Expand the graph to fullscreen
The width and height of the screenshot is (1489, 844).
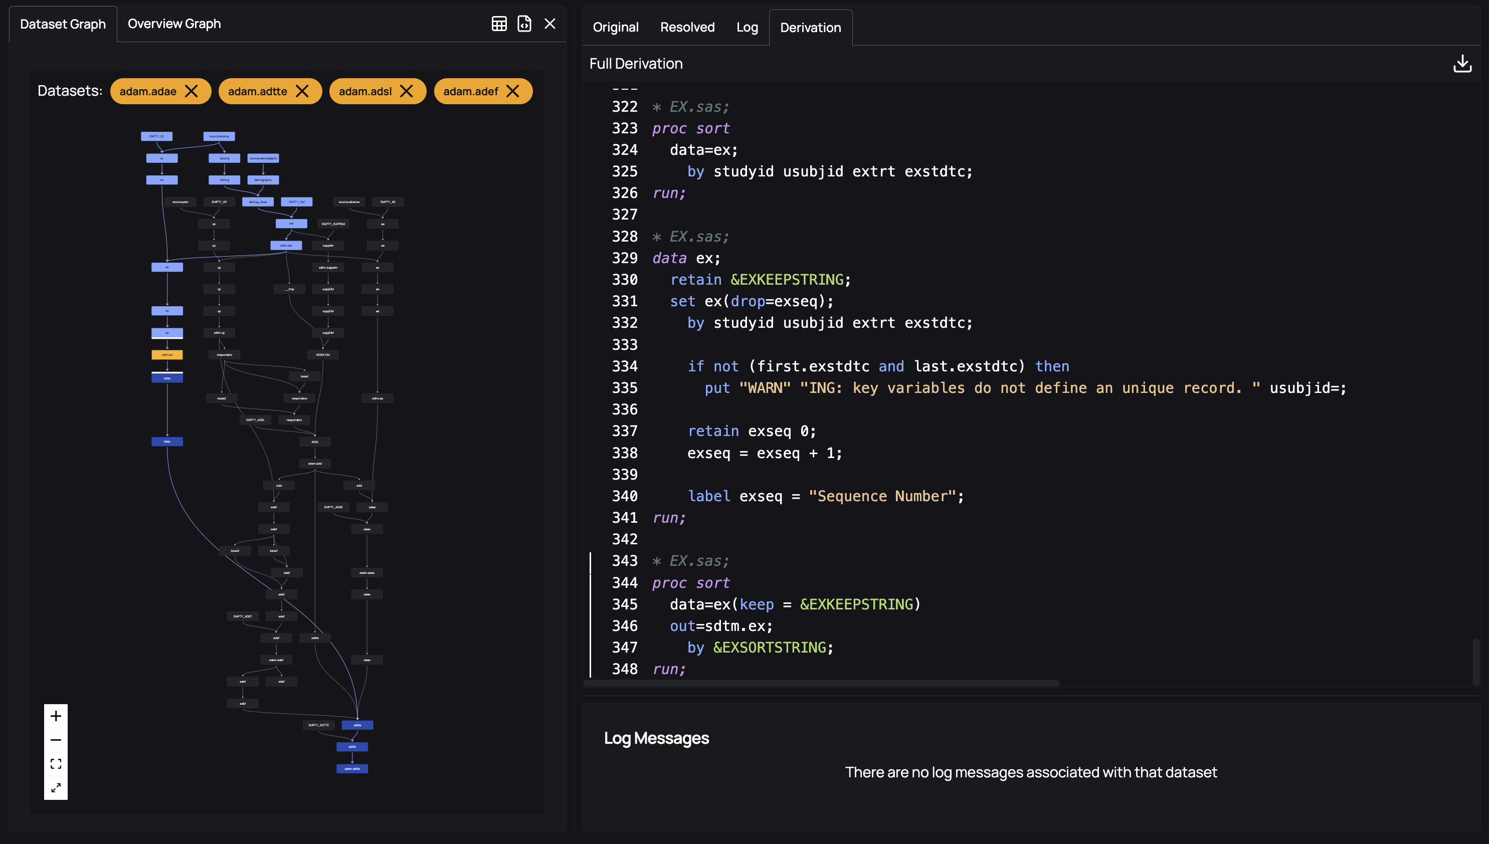[x=56, y=788]
